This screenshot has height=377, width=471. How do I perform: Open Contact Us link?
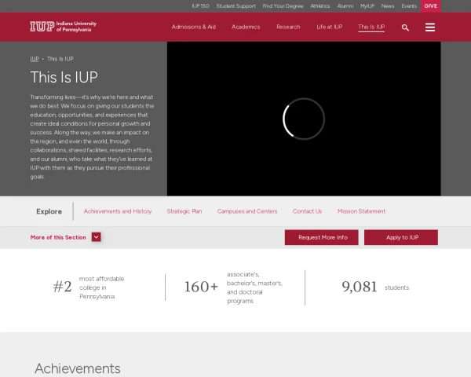pyautogui.click(x=307, y=211)
